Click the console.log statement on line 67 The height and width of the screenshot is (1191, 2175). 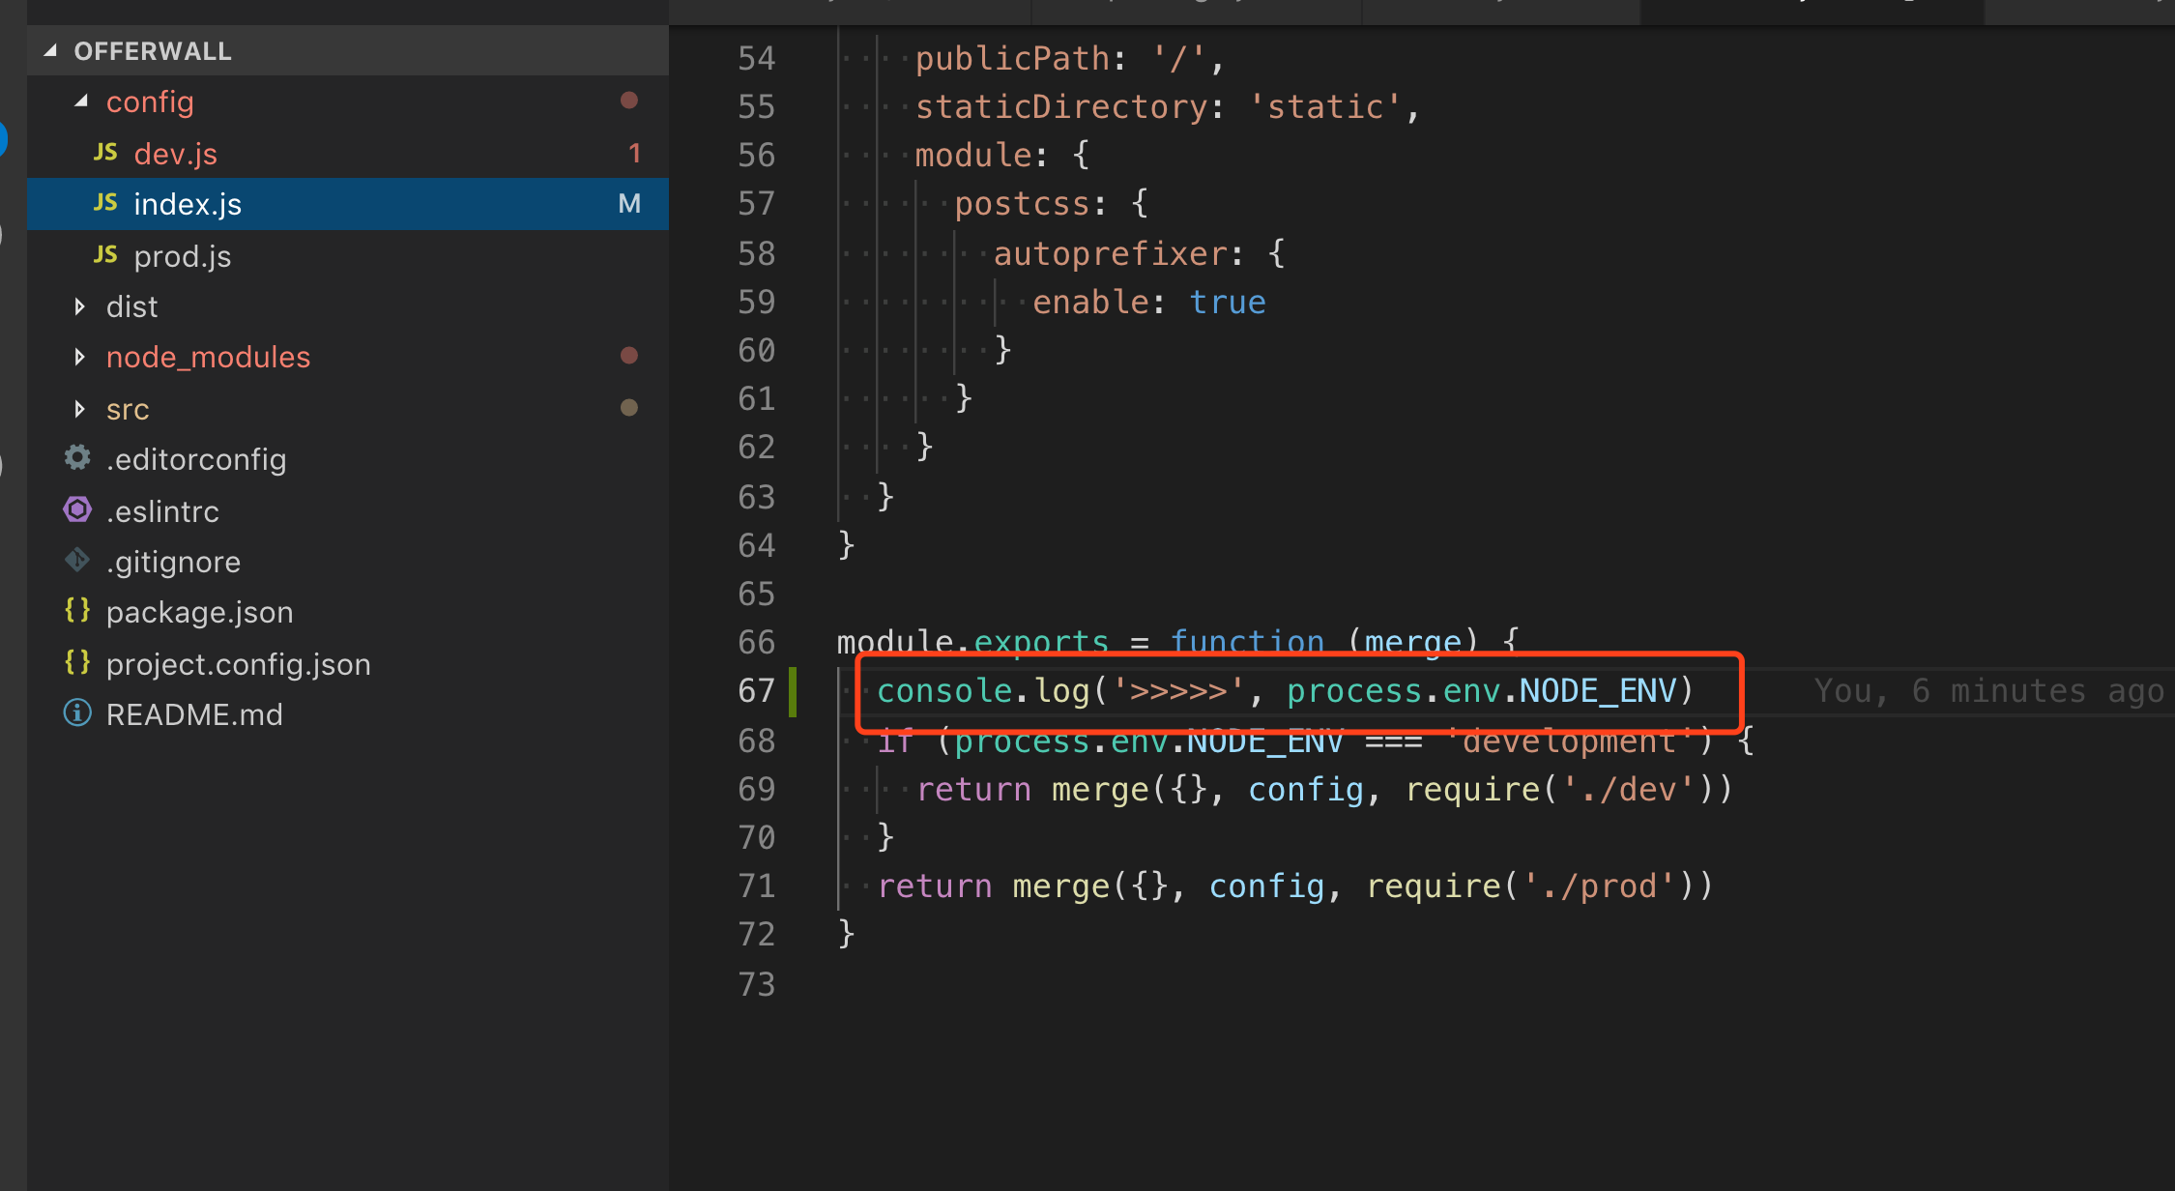pyautogui.click(x=1286, y=691)
